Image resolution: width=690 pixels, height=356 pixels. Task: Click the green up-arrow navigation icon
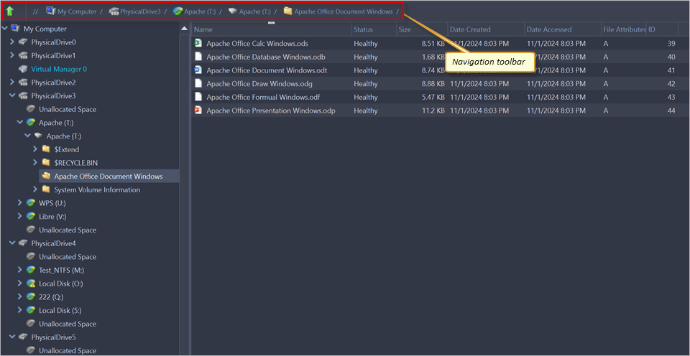coord(10,11)
